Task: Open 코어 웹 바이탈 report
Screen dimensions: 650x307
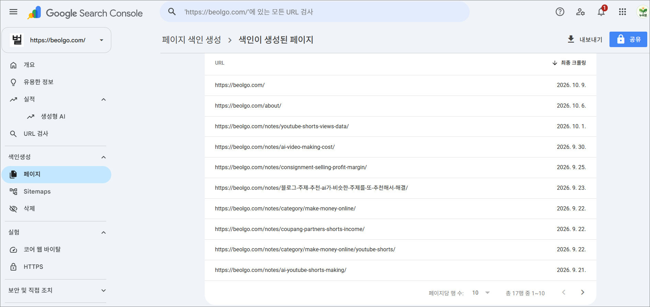Action: (56, 250)
